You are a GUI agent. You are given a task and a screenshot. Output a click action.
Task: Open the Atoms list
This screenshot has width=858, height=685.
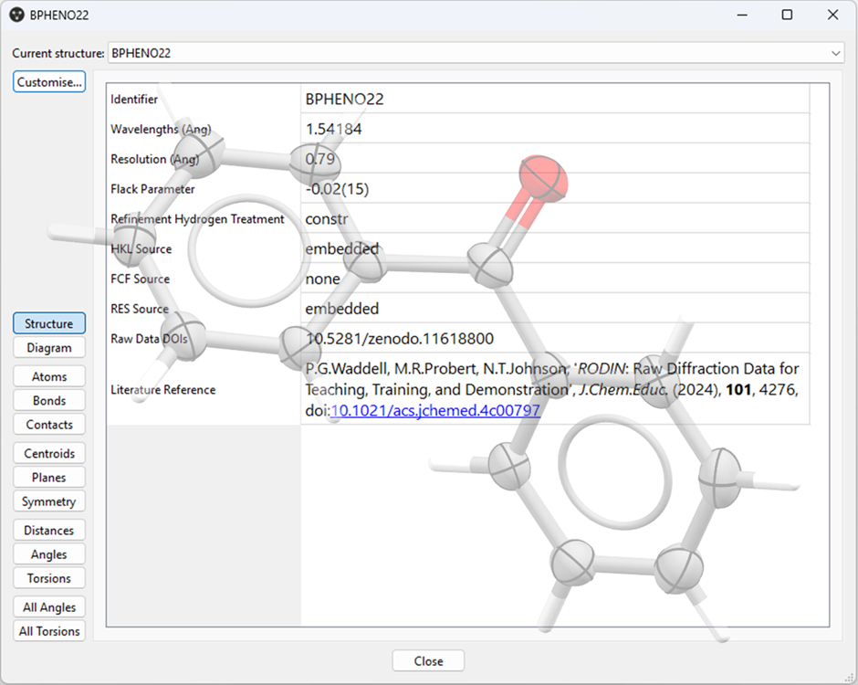(x=49, y=376)
